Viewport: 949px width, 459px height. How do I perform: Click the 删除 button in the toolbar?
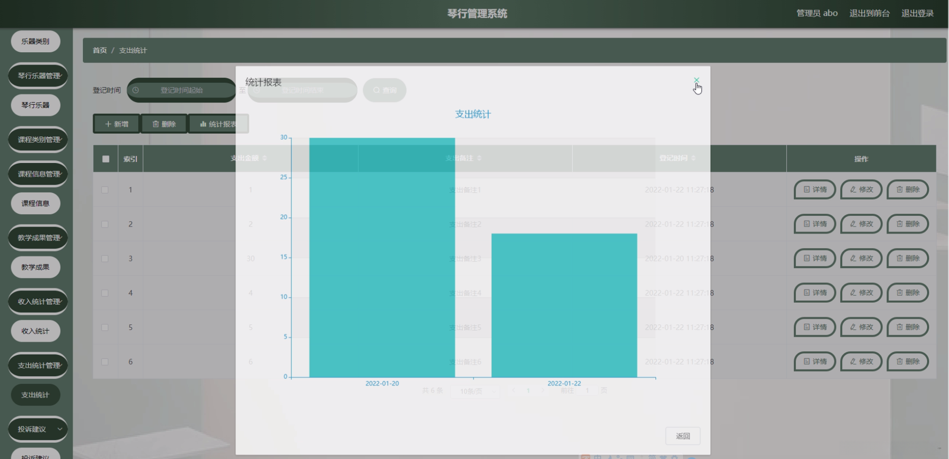click(x=164, y=124)
